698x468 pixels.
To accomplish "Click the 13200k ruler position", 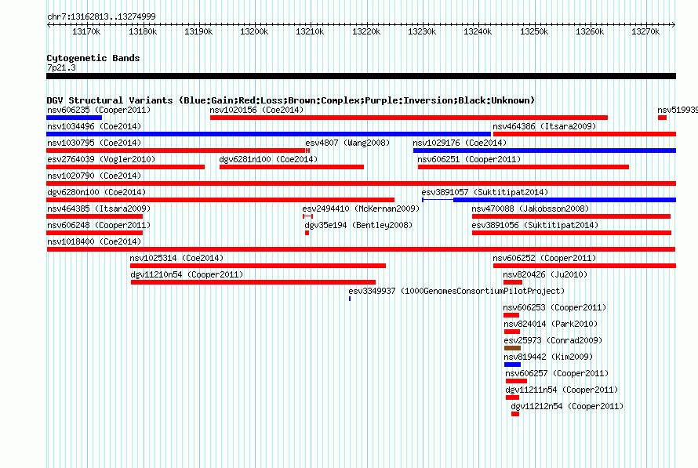I will (x=254, y=31).
